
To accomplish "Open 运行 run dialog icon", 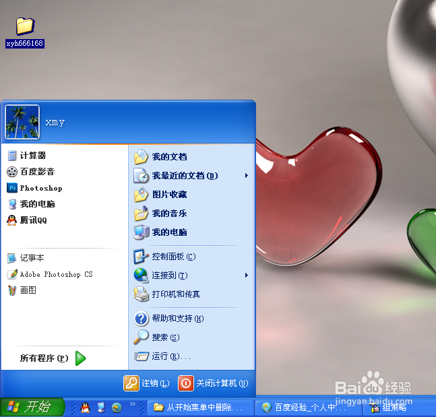I will (x=142, y=356).
